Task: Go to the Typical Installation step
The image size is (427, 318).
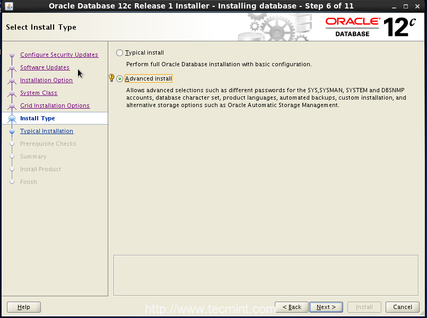Action: (47, 131)
